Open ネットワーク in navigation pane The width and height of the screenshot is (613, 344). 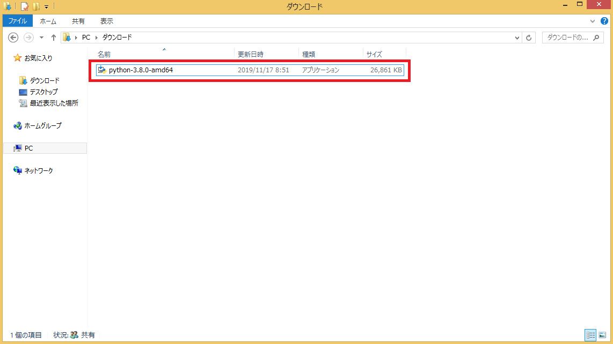[x=39, y=170]
